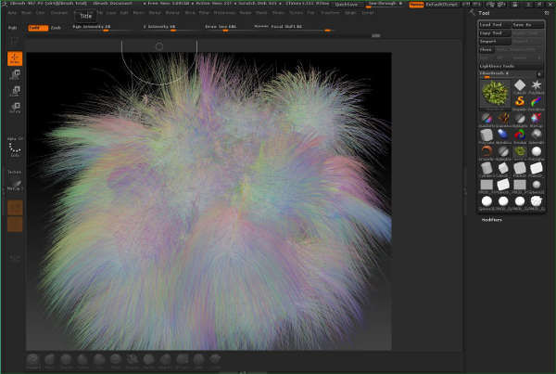Screen dimensions: 556x374
Task: Click the QuickSave button
Action: click(x=346, y=5)
